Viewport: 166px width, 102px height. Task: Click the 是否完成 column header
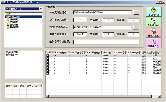[x=147, y=53]
